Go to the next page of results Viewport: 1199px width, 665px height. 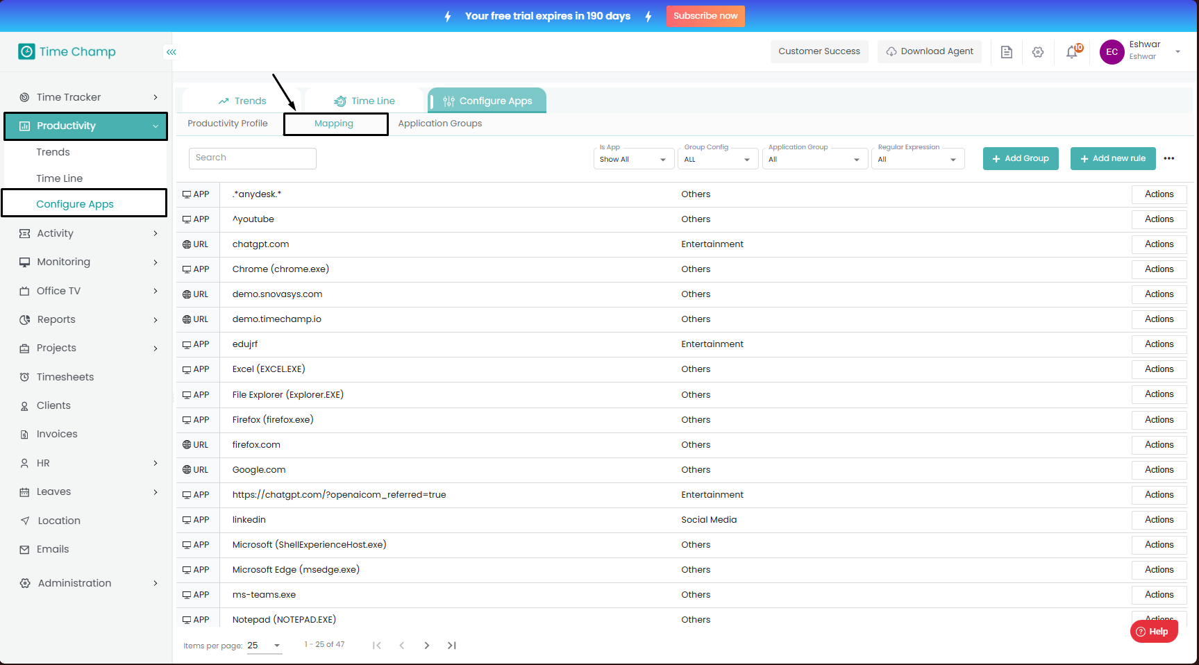tap(427, 646)
